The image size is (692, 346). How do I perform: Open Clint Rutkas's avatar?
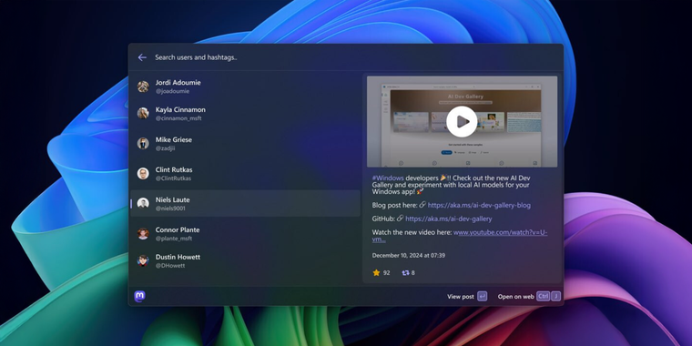[x=143, y=173]
